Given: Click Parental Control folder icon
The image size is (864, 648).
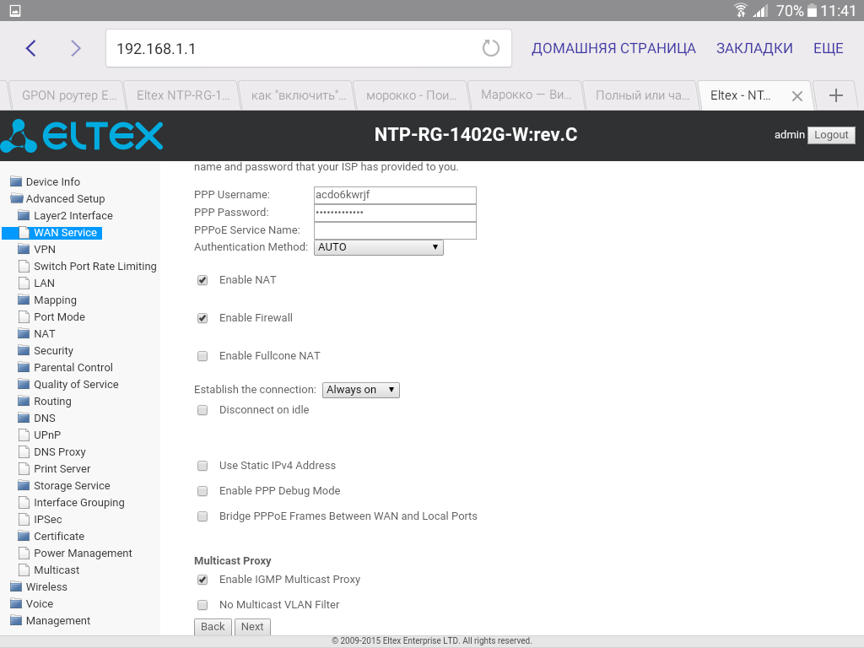Looking at the screenshot, I should tap(24, 367).
